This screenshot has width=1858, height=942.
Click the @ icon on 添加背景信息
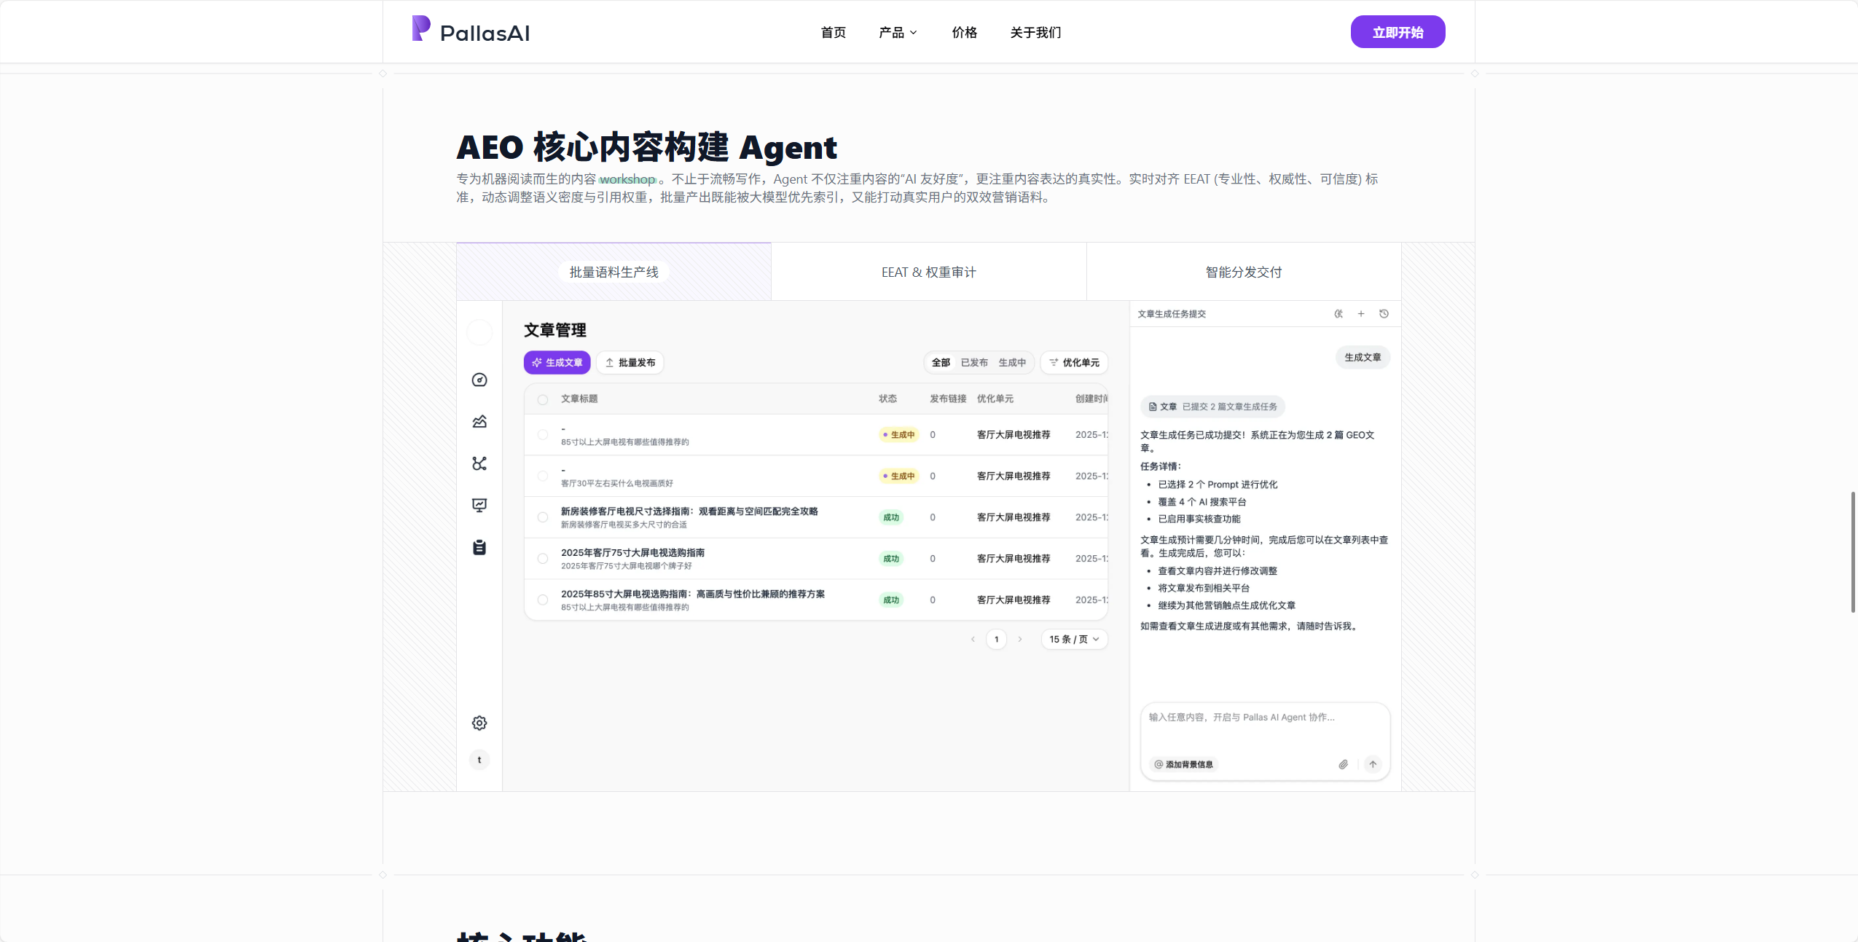click(1159, 764)
